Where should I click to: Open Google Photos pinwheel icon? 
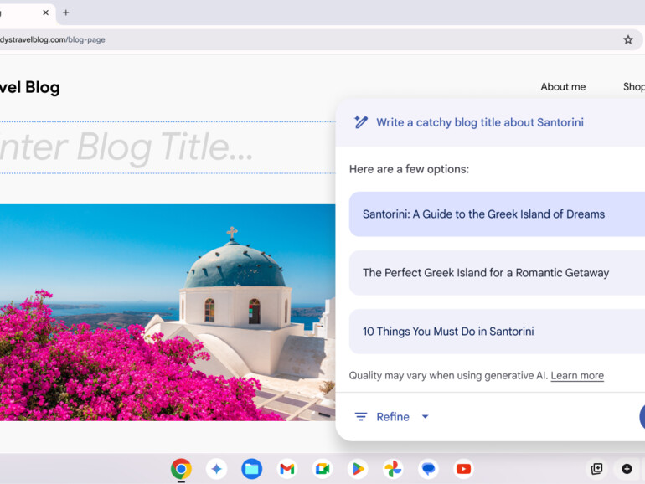pos(393,469)
